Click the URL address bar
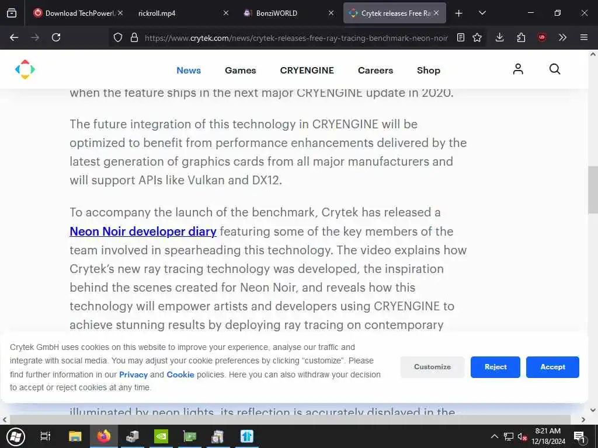Image resolution: width=598 pixels, height=448 pixels. pos(296,38)
